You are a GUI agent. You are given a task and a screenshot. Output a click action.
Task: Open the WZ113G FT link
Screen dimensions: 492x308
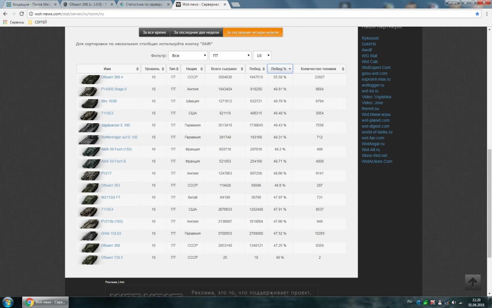point(111,198)
